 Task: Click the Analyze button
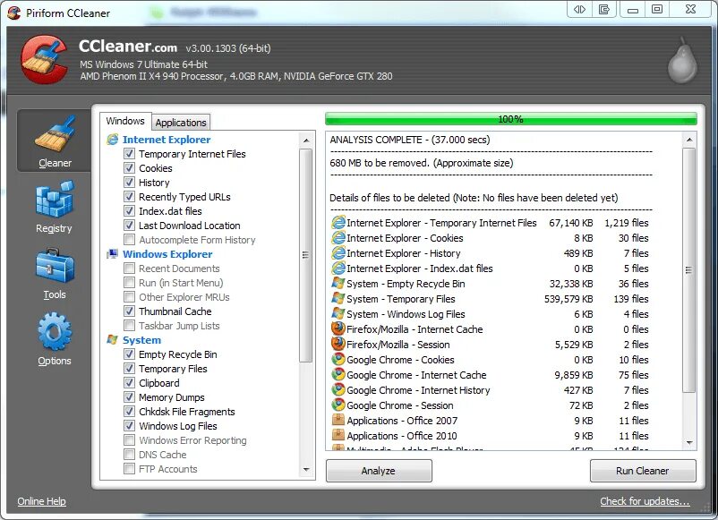(x=379, y=471)
